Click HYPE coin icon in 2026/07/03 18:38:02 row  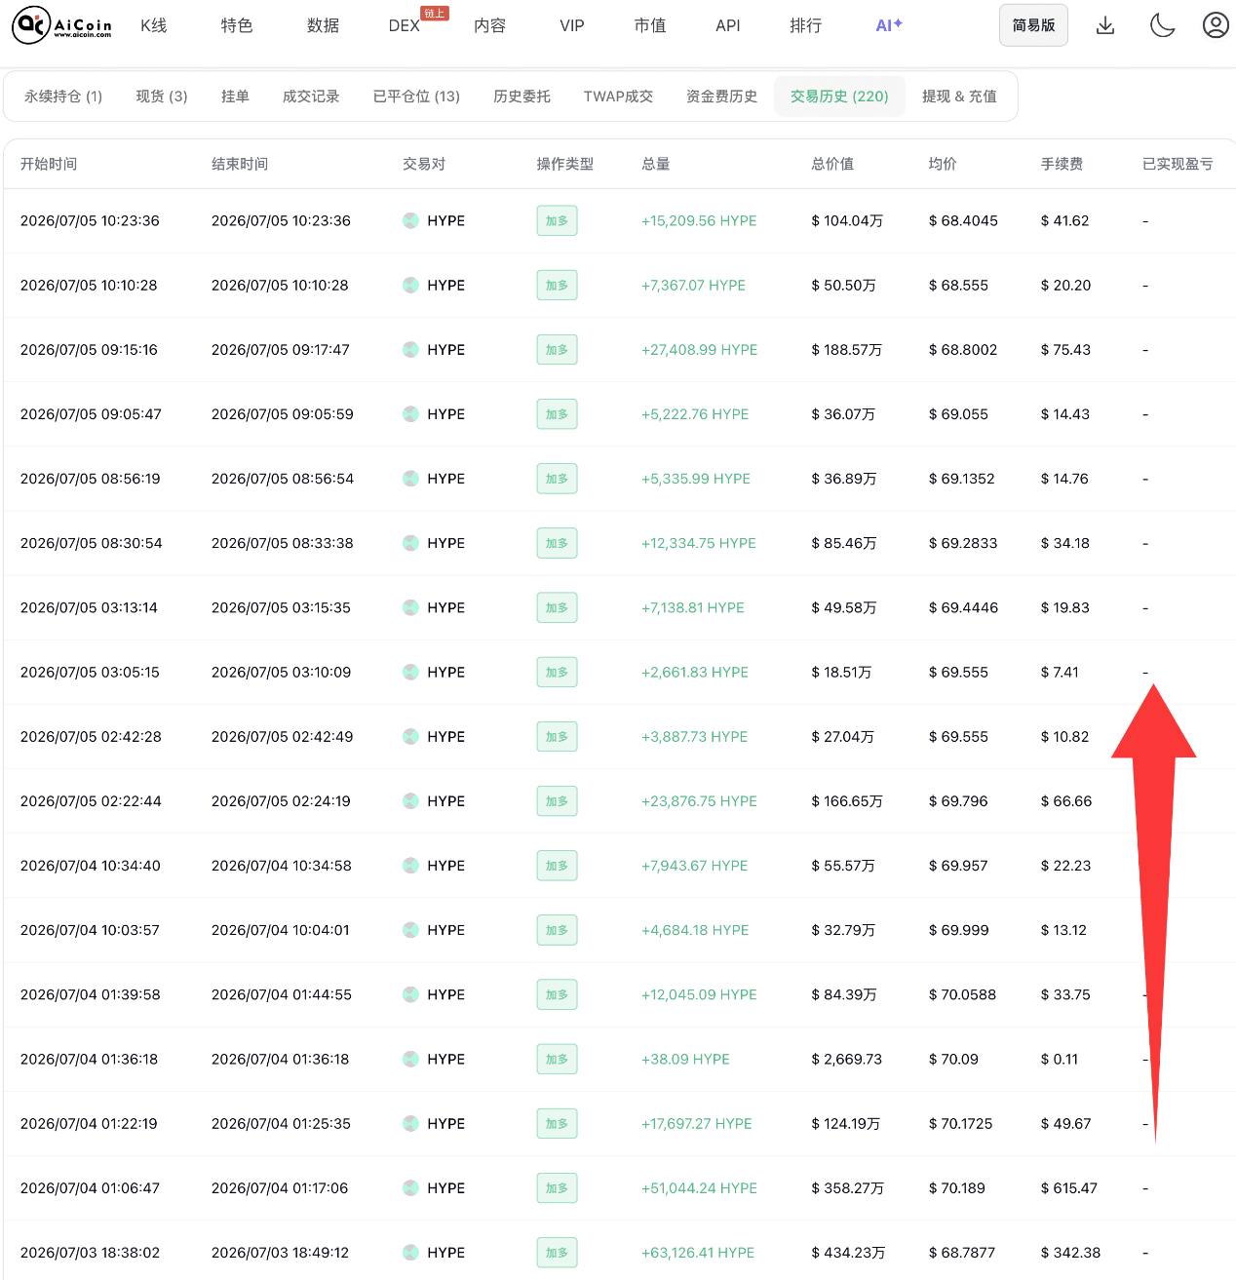point(411,1253)
